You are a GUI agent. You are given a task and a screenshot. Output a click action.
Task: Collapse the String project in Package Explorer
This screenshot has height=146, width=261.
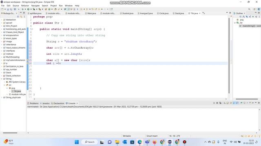click(2, 79)
